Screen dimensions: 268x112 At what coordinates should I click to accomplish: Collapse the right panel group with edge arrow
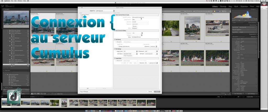tap(260, 52)
